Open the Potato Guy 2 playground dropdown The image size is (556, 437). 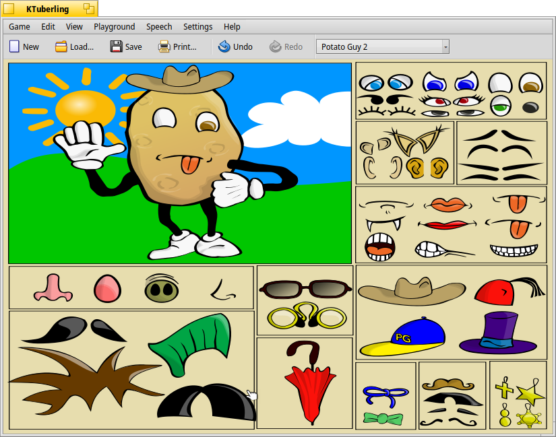(383, 46)
